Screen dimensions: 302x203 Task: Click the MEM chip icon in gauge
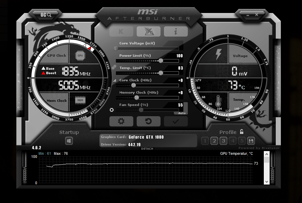pyautogui.click(x=80, y=100)
